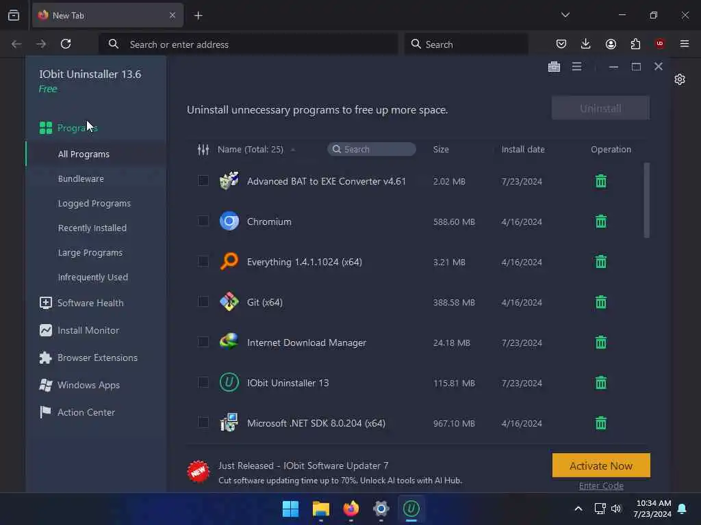Click the Save to Pocket icon

[x=561, y=44]
